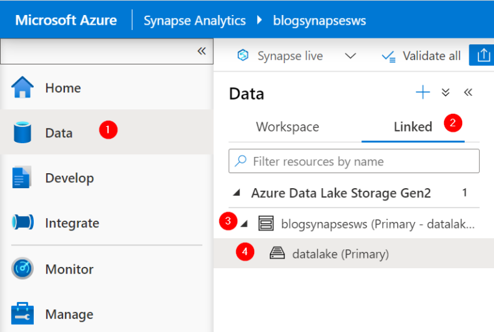Click the Validate all checkmark icon
The height and width of the screenshot is (332, 494).
click(389, 57)
